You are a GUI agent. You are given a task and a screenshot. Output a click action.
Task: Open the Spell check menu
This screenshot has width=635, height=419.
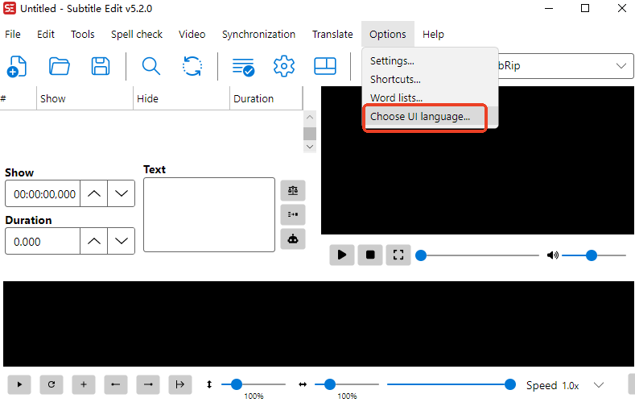[137, 34]
